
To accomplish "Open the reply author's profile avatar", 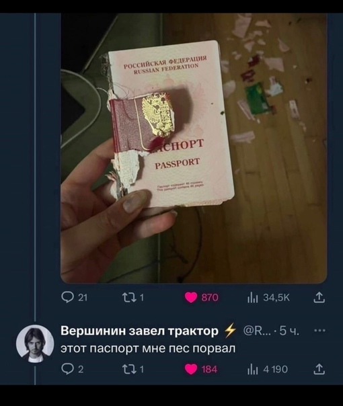I will click(x=35, y=344).
